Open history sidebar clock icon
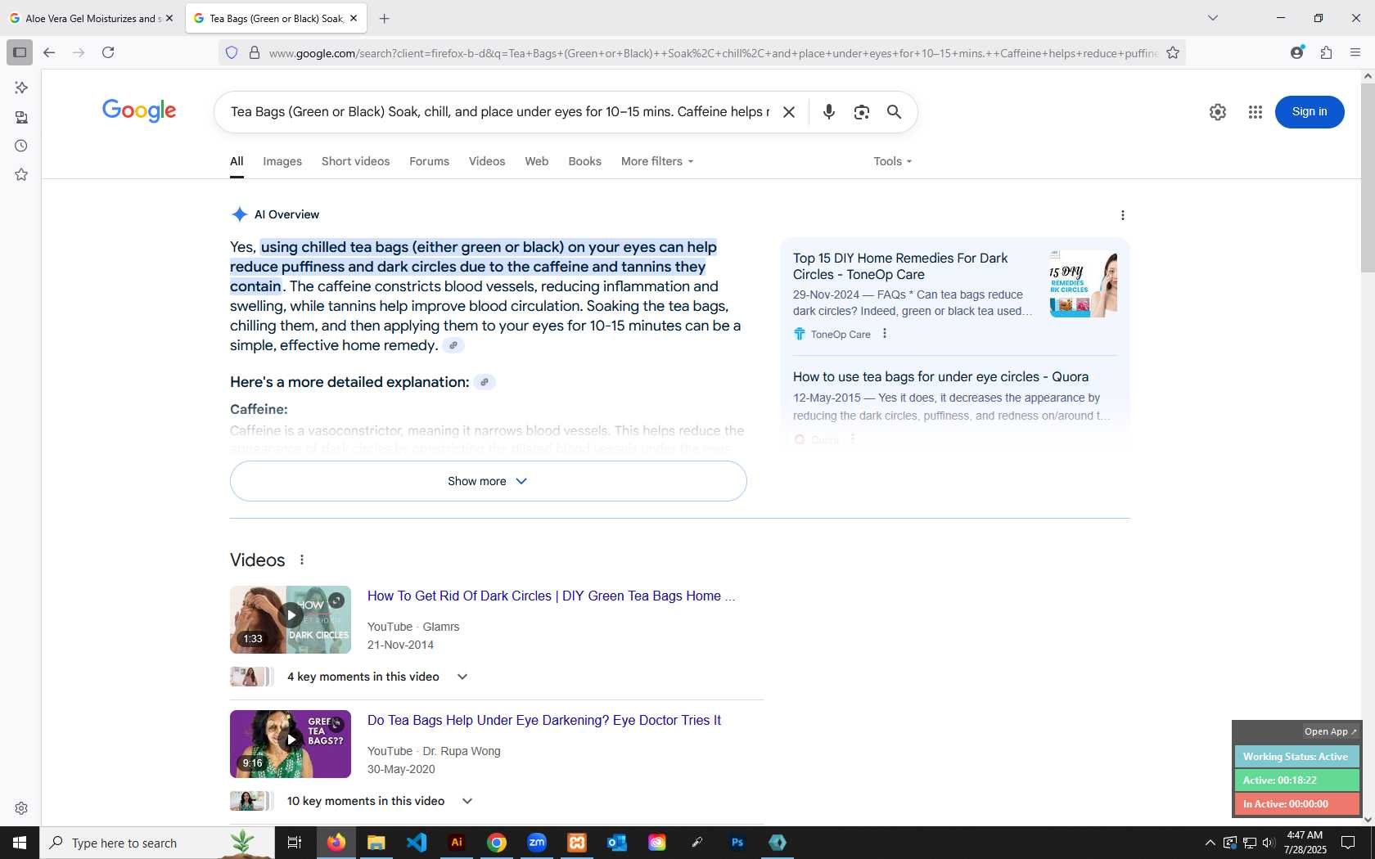Screen dimensions: 1375x859 (x=21, y=146)
